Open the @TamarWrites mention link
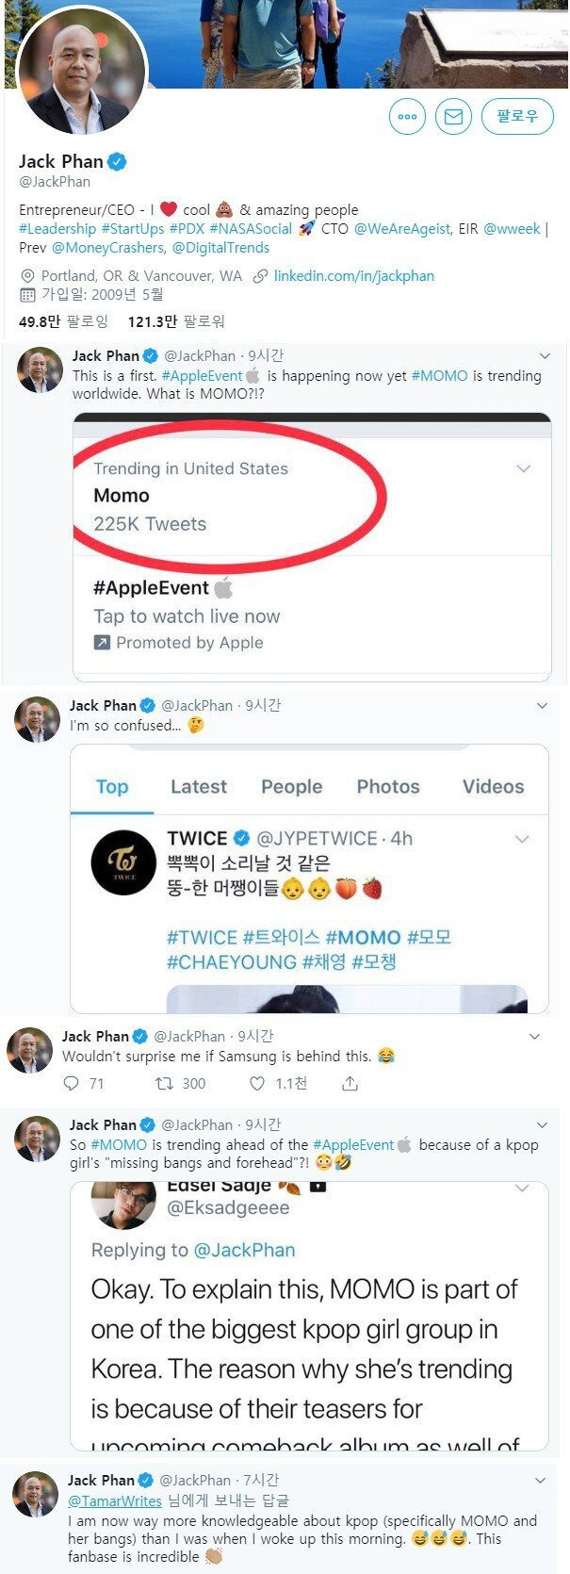The height and width of the screenshot is (1574, 570). [x=115, y=1500]
